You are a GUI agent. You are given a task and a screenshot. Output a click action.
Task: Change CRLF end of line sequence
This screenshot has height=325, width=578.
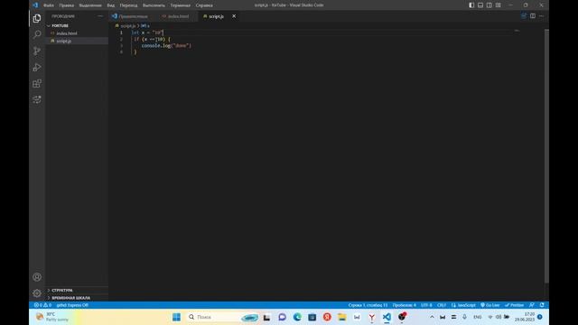442,305
